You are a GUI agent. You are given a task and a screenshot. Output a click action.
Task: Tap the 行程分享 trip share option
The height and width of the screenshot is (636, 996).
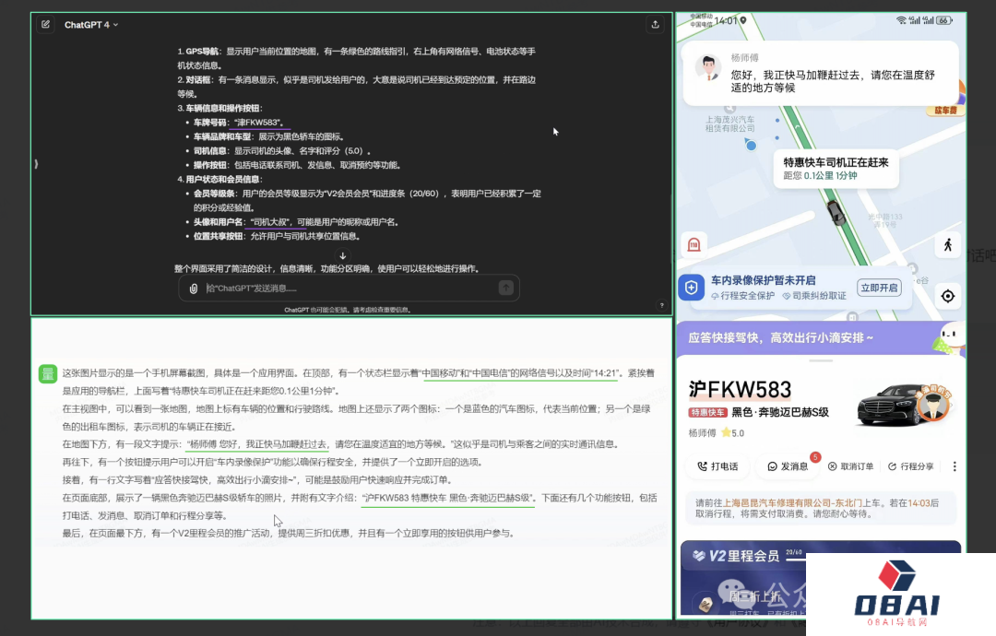click(915, 466)
